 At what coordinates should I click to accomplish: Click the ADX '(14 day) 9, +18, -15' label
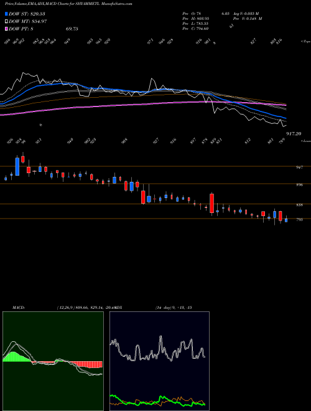pyautogui.click(x=174, y=308)
